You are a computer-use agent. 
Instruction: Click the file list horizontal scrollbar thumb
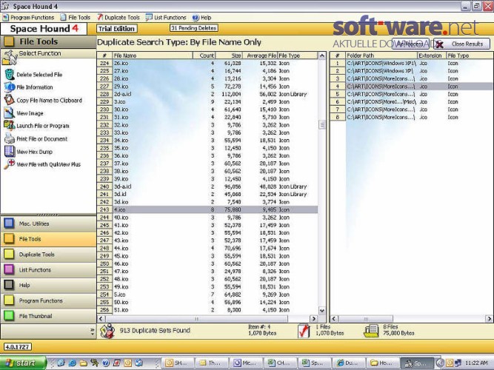[196, 319]
